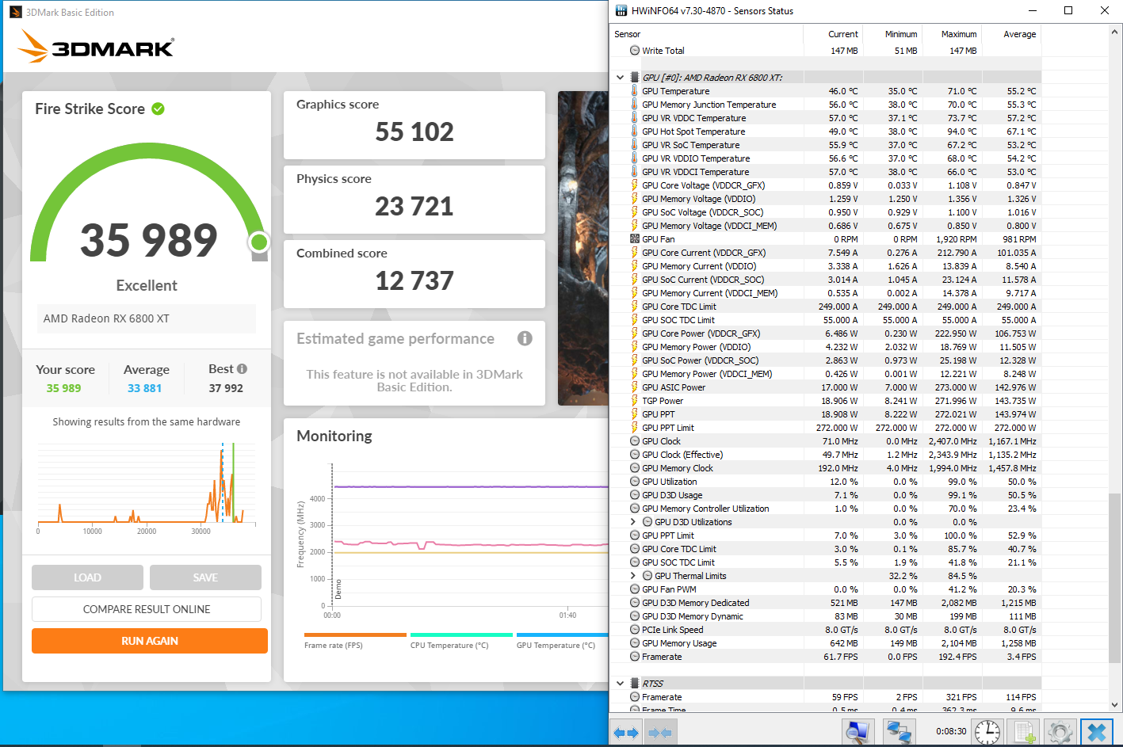This screenshot has height=747, width=1123.
Task: Collapse the GPU [#0] AMD Radeon section
Action: coord(620,78)
